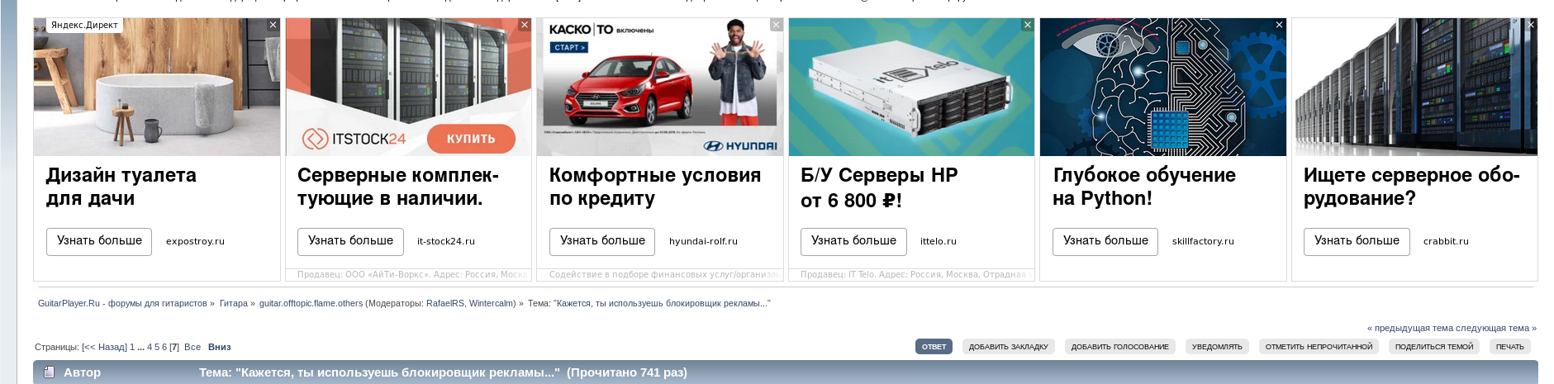Go to предыдущая тема
The image size is (1554, 384).
[1411, 328]
